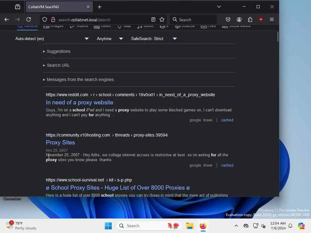Show hidden system tray icons chevron
The image size is (311, 233).
coord(236,226)
